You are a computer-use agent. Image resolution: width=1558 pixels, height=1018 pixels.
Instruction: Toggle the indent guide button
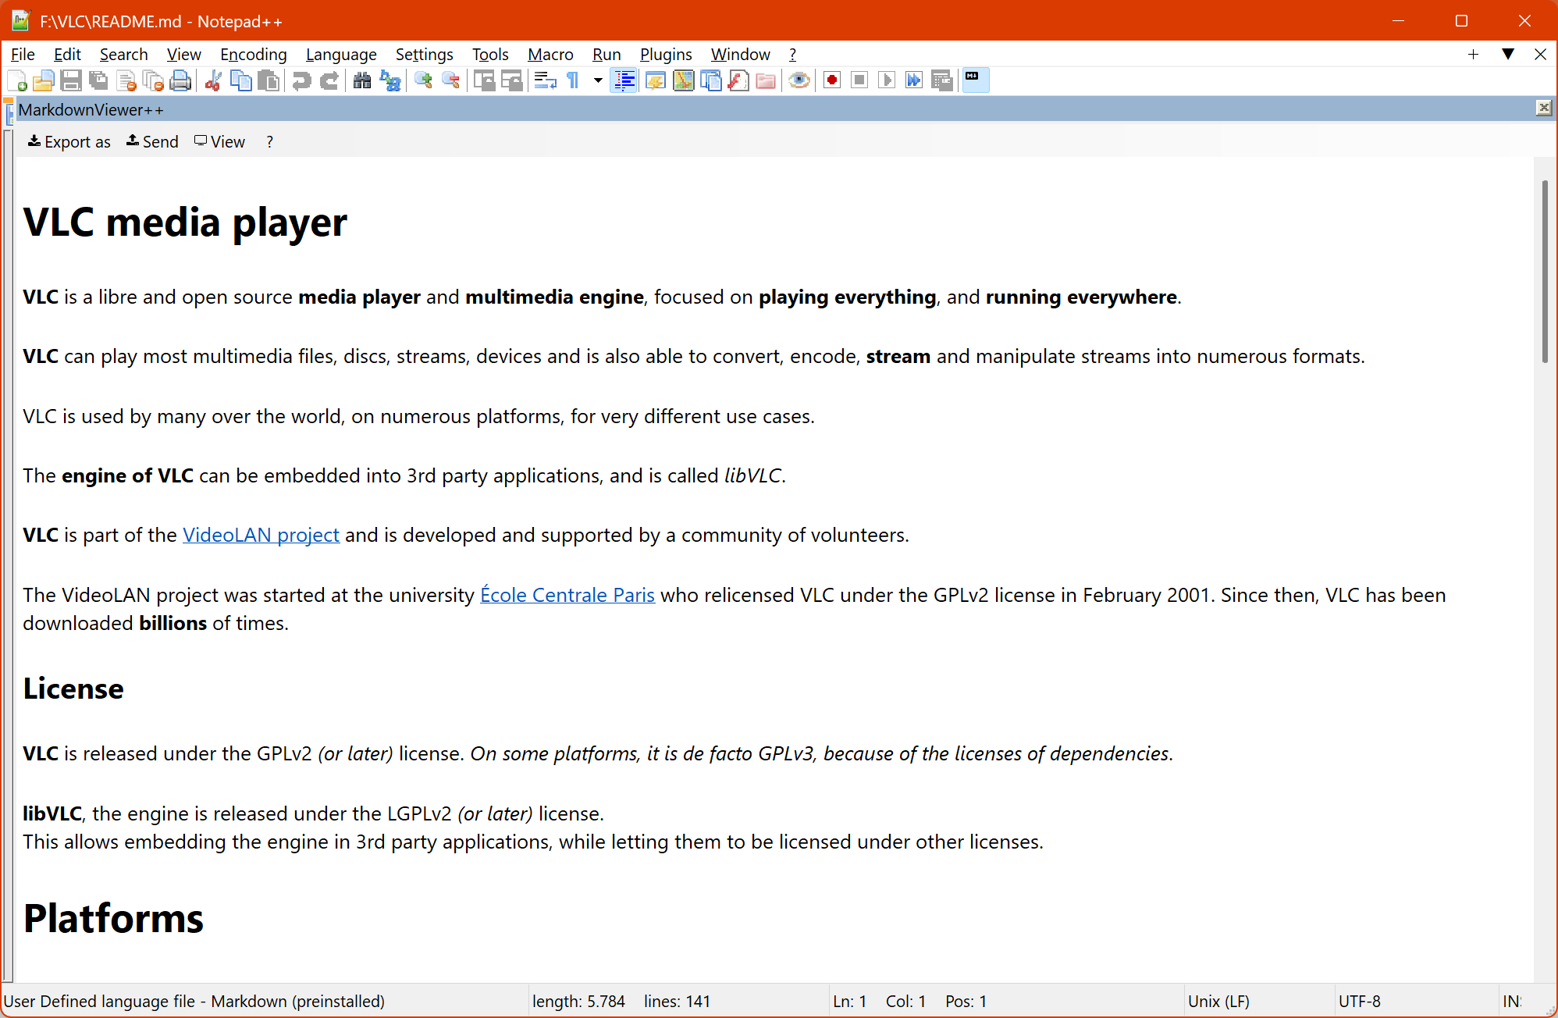point(624,80)
